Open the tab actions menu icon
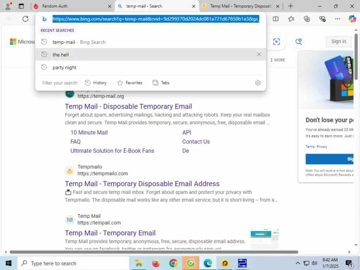This screenshot has width=360, height=270. tap(21, 6)
